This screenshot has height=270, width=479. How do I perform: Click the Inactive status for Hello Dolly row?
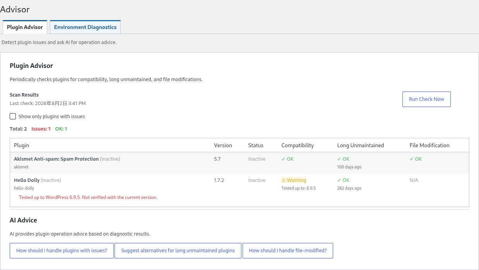coord(257,180)
